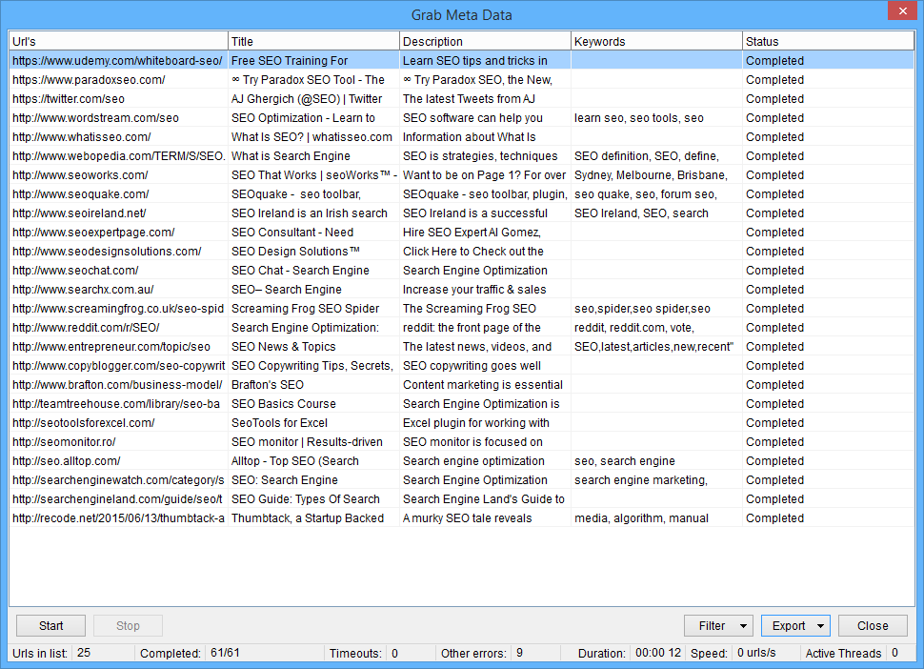Select the recode.net Thumbtack row

[x=118, y=518]
